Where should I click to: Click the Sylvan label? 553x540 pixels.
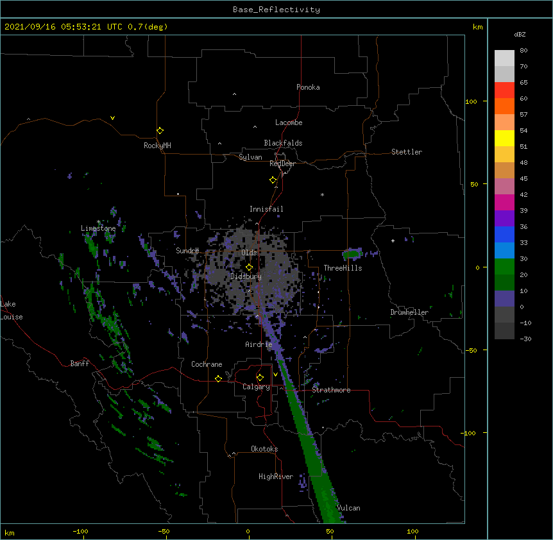(x=250, y=157)
